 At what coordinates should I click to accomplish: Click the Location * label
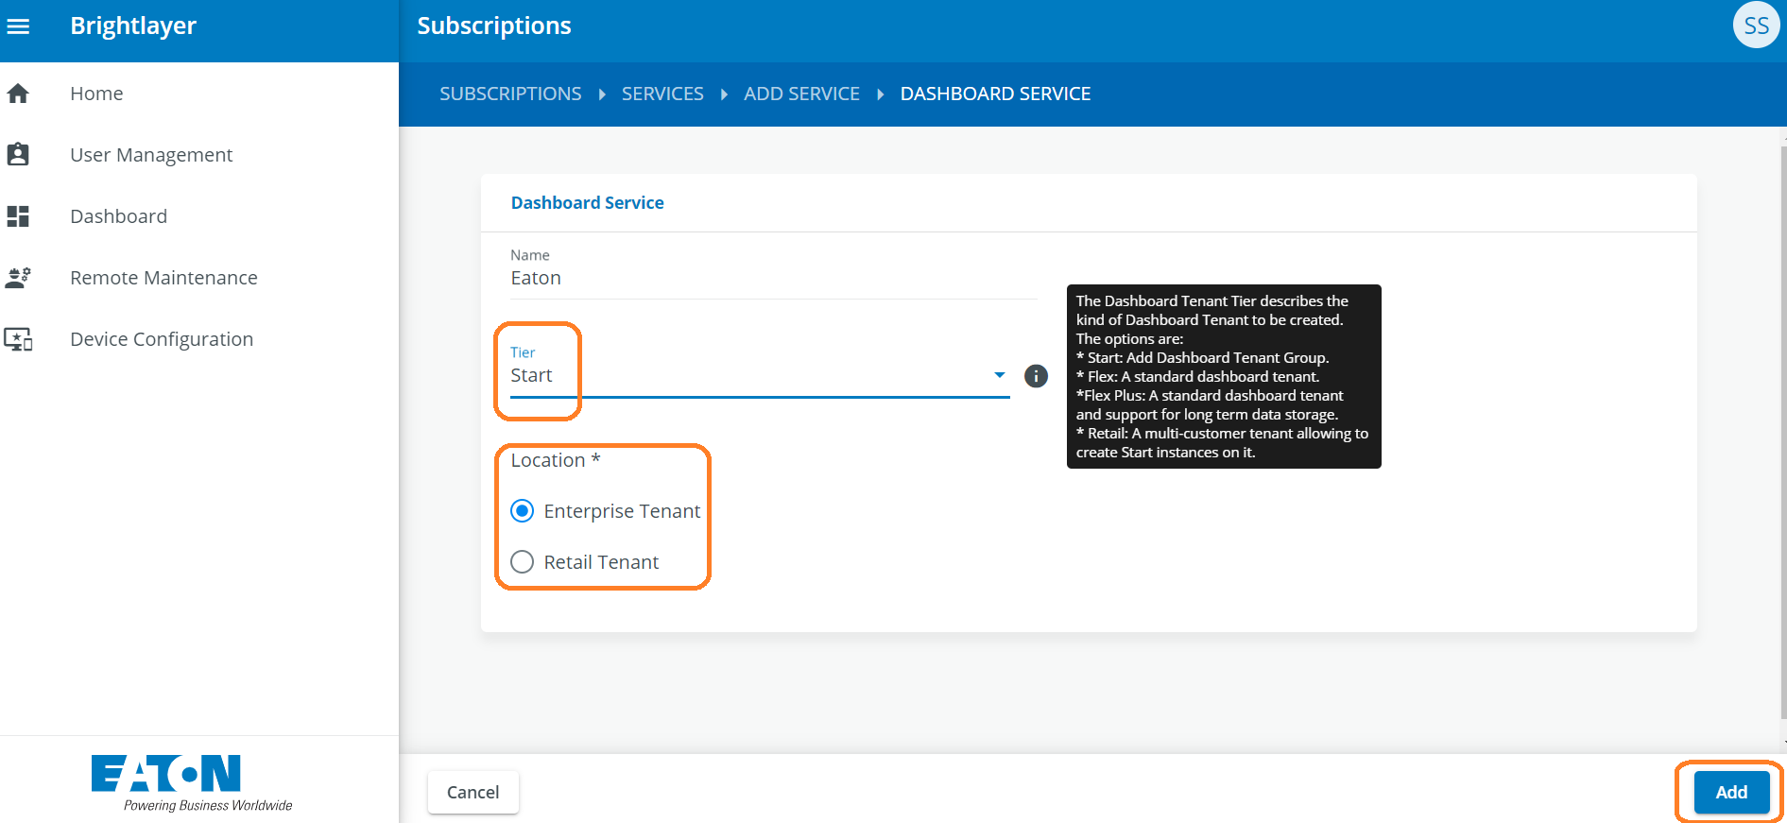click(556, 460)
